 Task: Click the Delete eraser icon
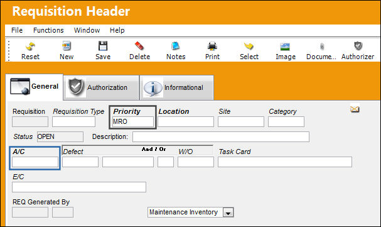click(139, 47)
